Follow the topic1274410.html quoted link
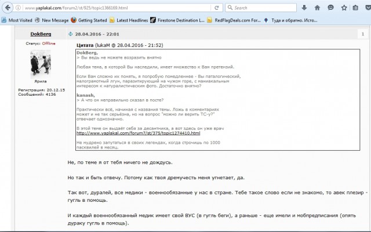This screenshot has width=371, height=232. 138,133
